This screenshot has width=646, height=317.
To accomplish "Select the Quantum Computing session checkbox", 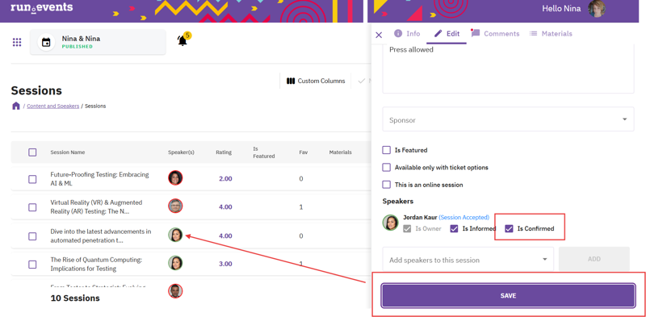I will tap(32, 265).
